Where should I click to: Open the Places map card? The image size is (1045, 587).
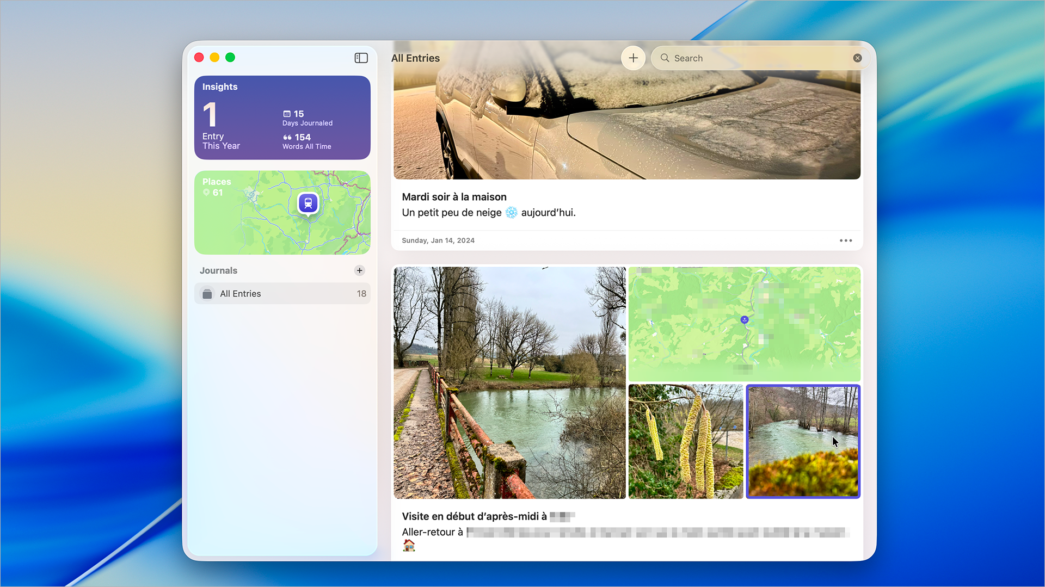pyautogui.click(x=282, y=213)
